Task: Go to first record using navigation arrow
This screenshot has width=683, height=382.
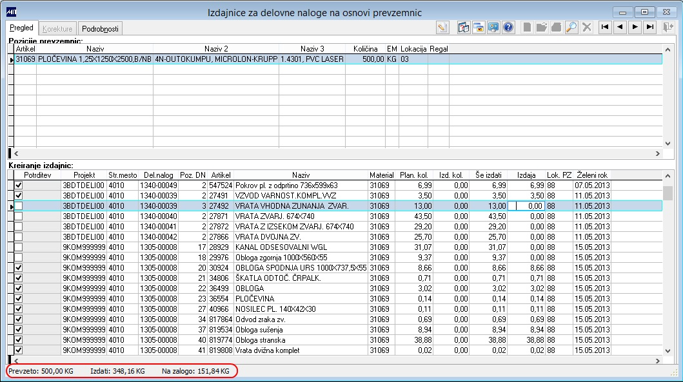Action: tap(605, 27)
